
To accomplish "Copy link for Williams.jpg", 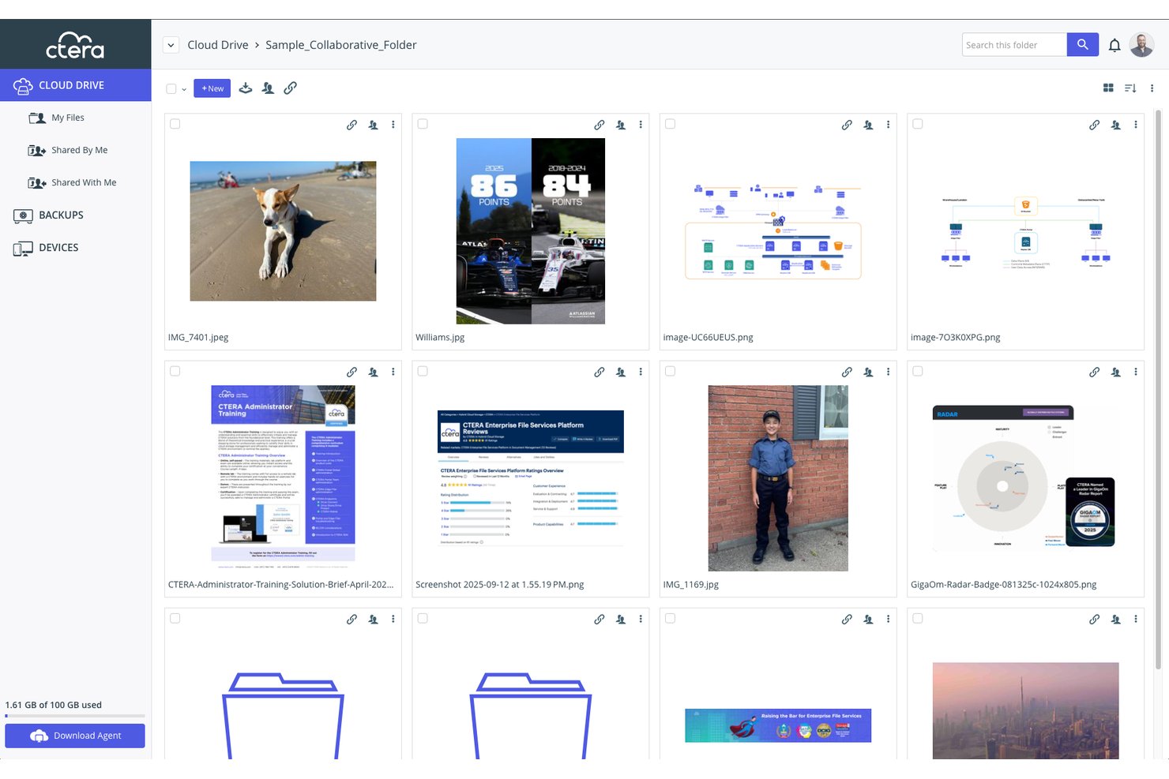I will point(600,125).
